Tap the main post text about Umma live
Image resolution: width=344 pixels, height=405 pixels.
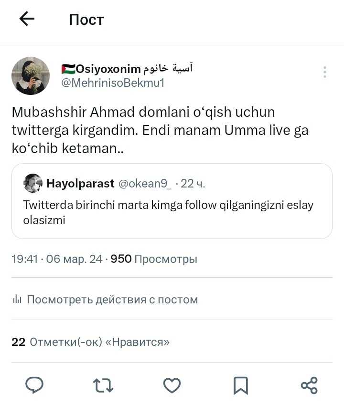pyautogui.click(x=160, y=130)
